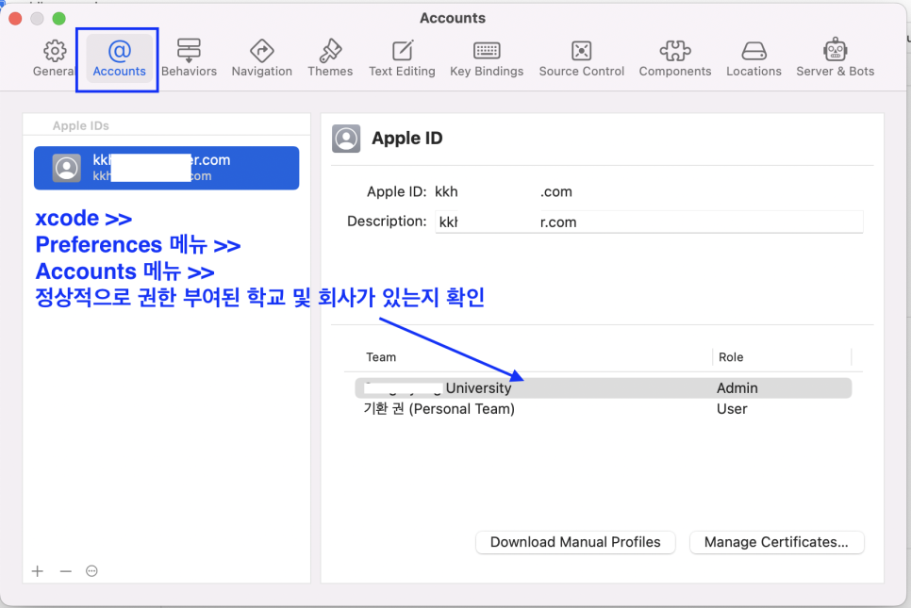Remove selected account with minus button
The height and width of the screenshot is (608, 911).
66,571
